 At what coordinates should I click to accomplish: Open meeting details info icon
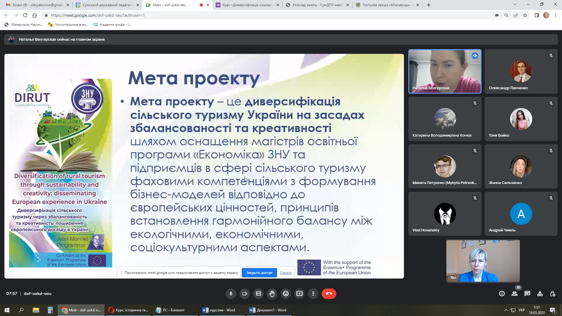pyautogui.click(x=502, y=293)
